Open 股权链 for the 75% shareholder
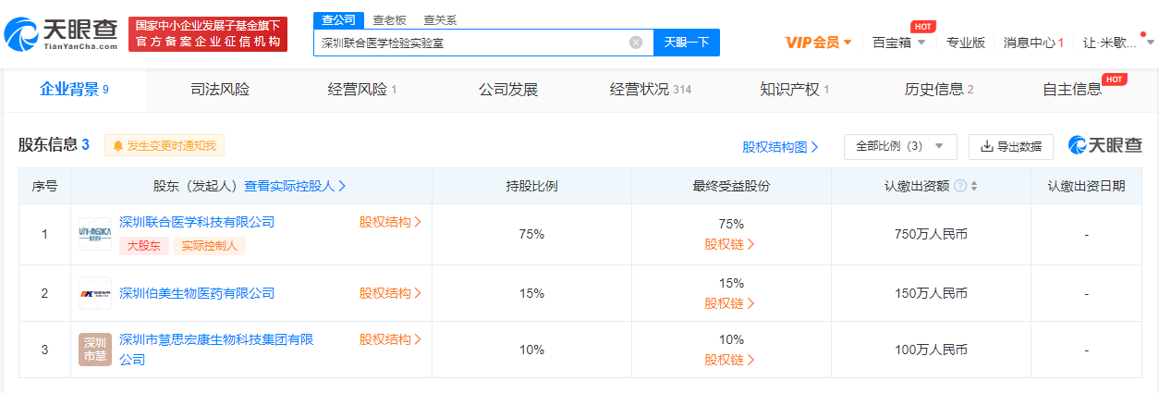This screenshot has width=1159, height=393. (x=730, y=244)
